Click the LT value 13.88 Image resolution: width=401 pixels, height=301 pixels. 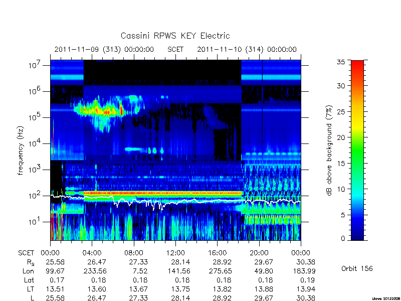point(264,289)
